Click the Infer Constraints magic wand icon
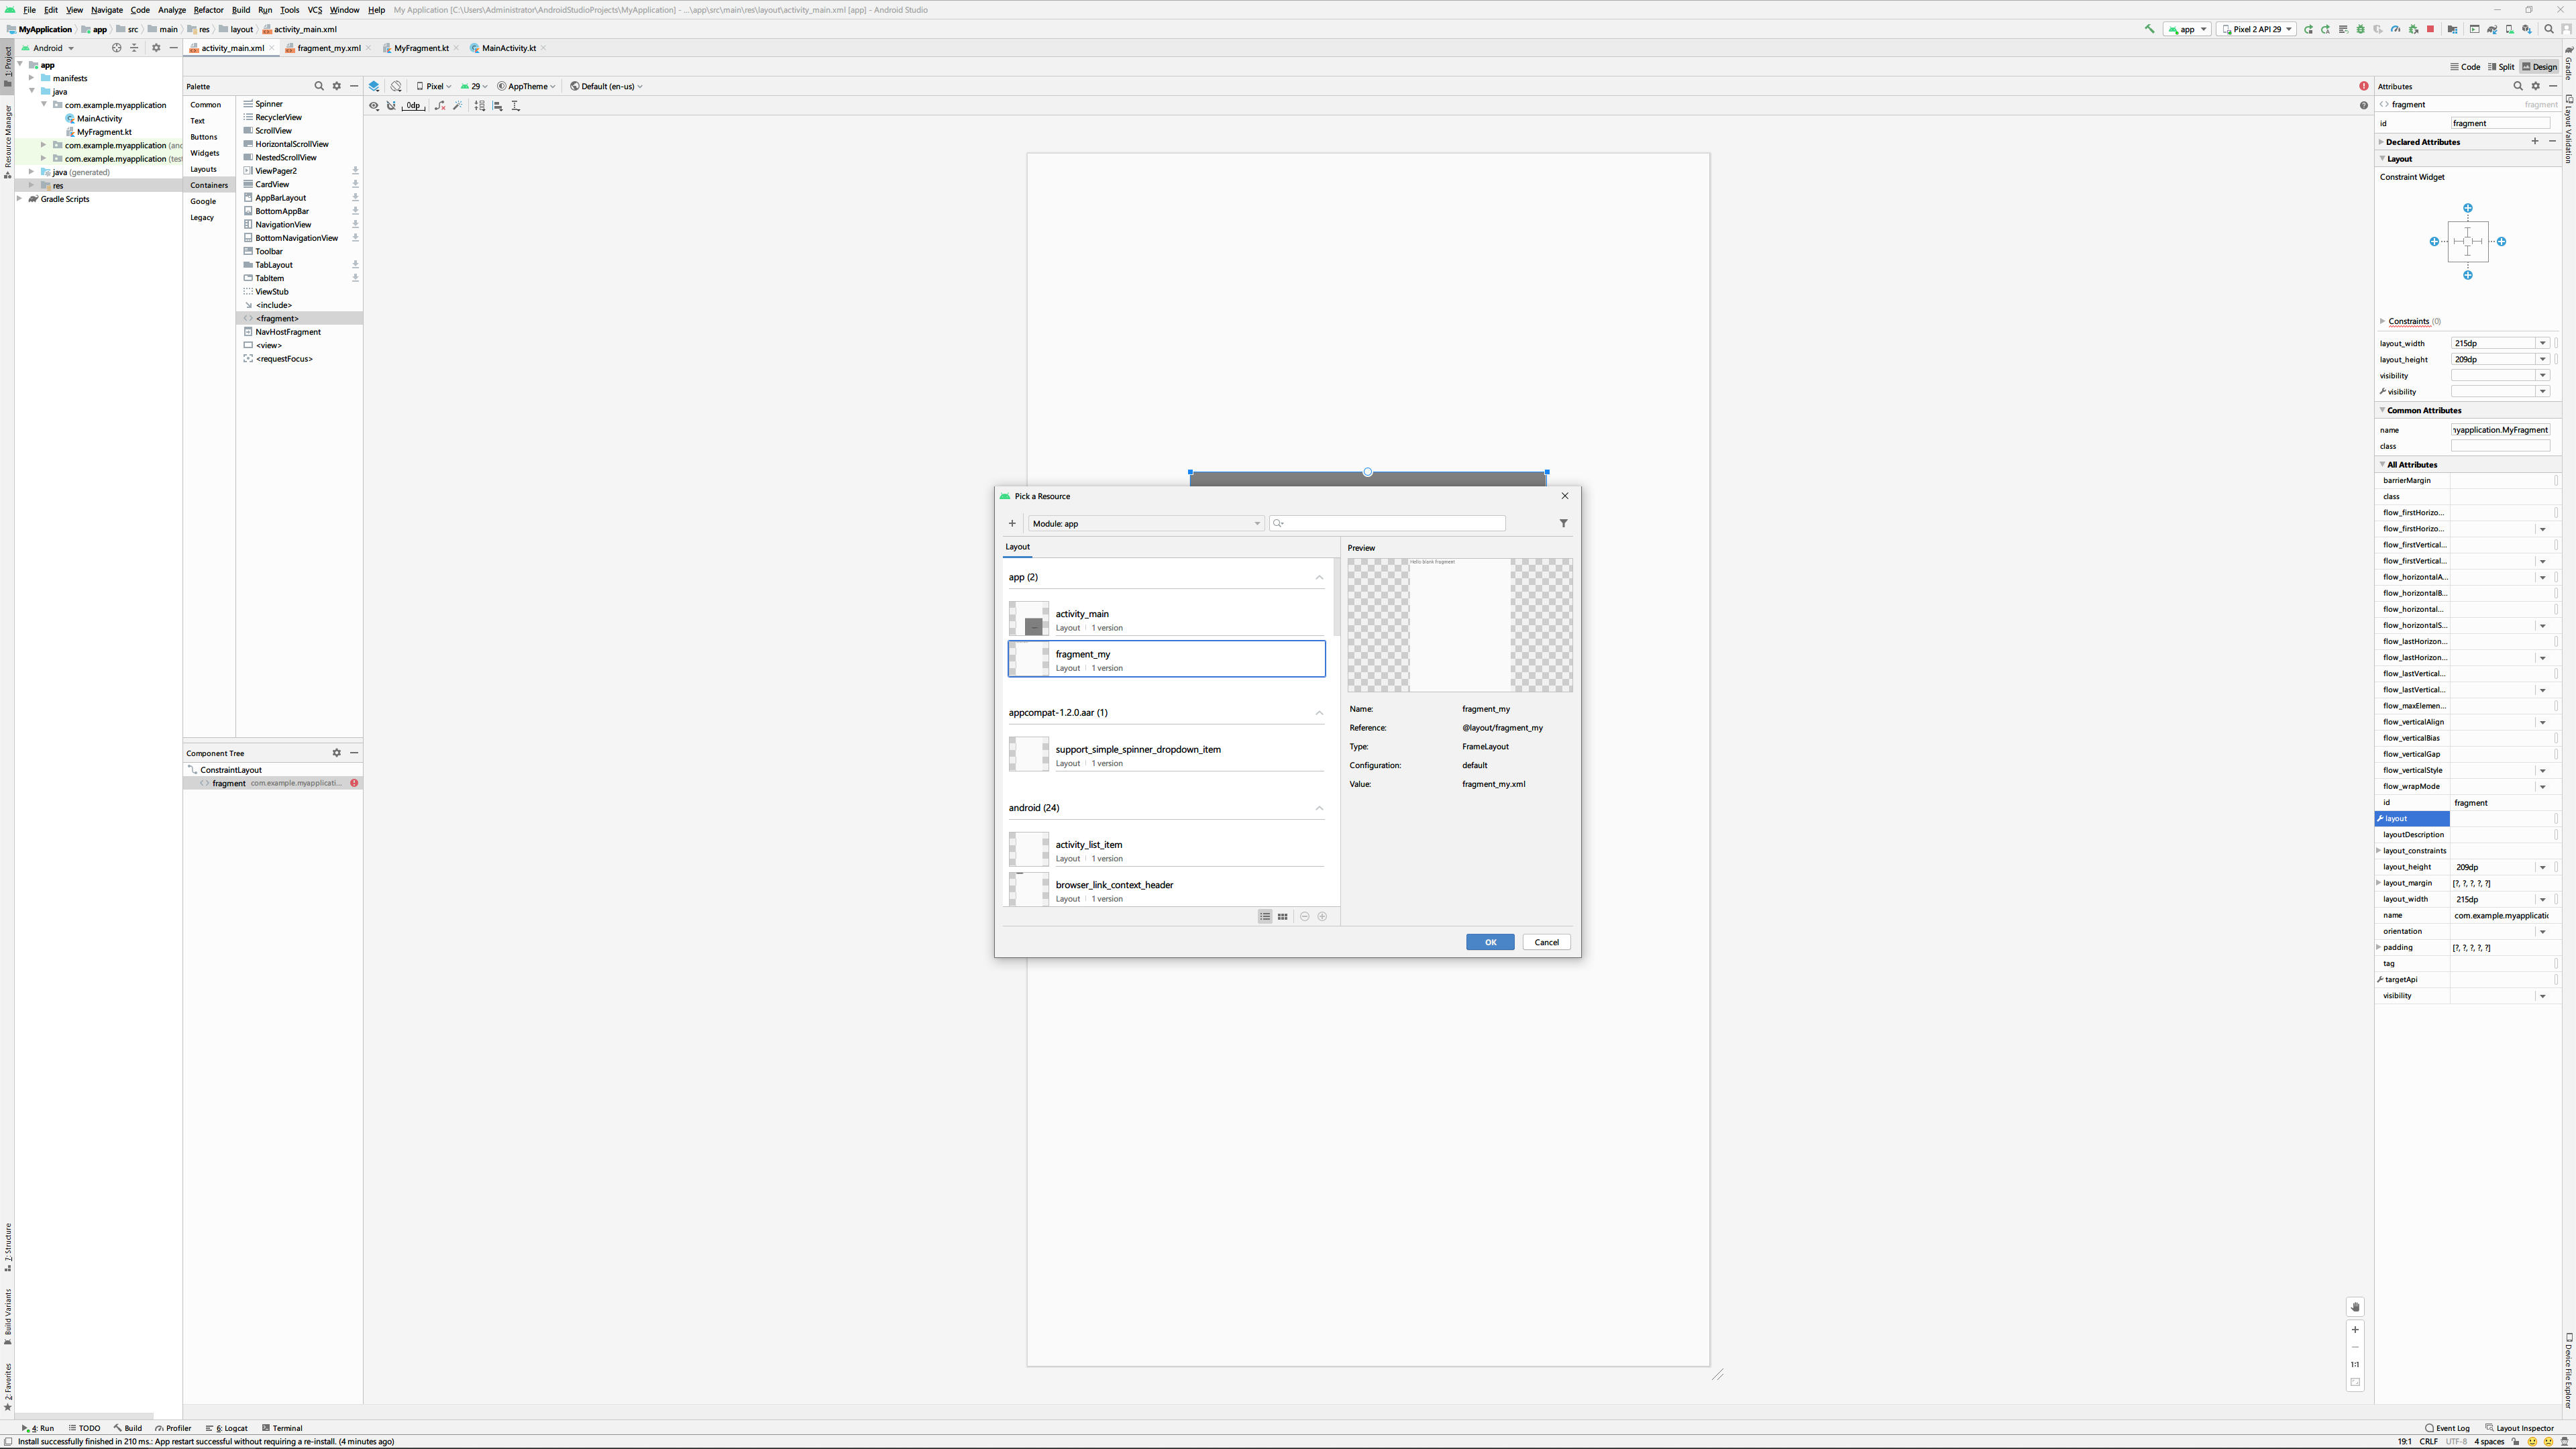Screen dimensions: 2576x1449 pyautogui.click(x=458, y=105)
